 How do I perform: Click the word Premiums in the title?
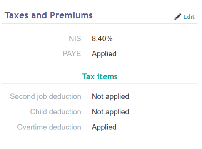pos(71,15)
